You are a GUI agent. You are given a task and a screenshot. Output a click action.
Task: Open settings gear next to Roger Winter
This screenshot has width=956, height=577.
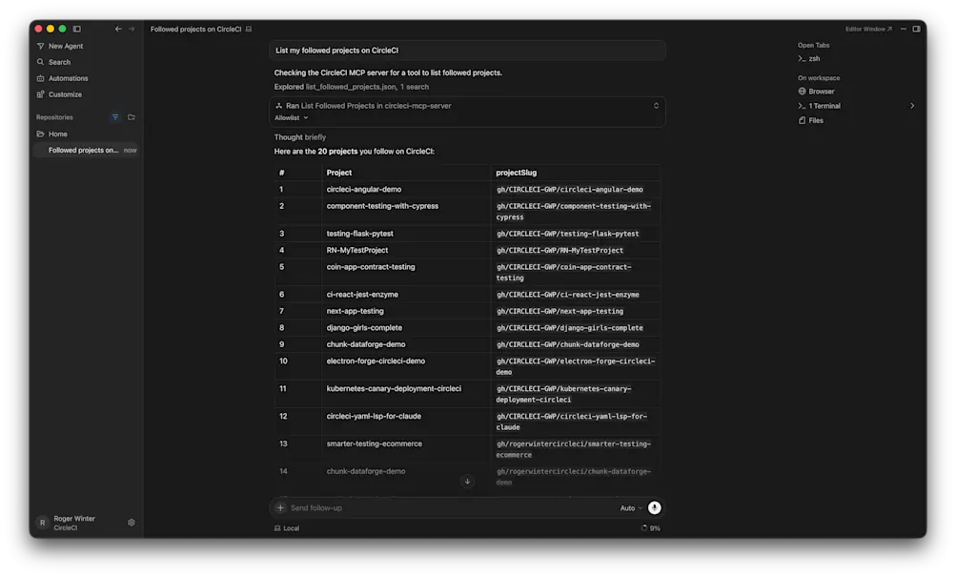click(132, 523)
